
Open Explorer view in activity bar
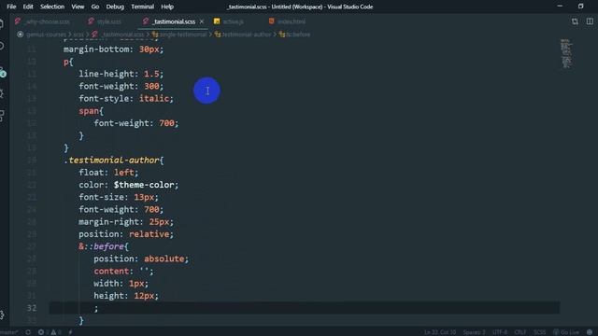(2, 23)
